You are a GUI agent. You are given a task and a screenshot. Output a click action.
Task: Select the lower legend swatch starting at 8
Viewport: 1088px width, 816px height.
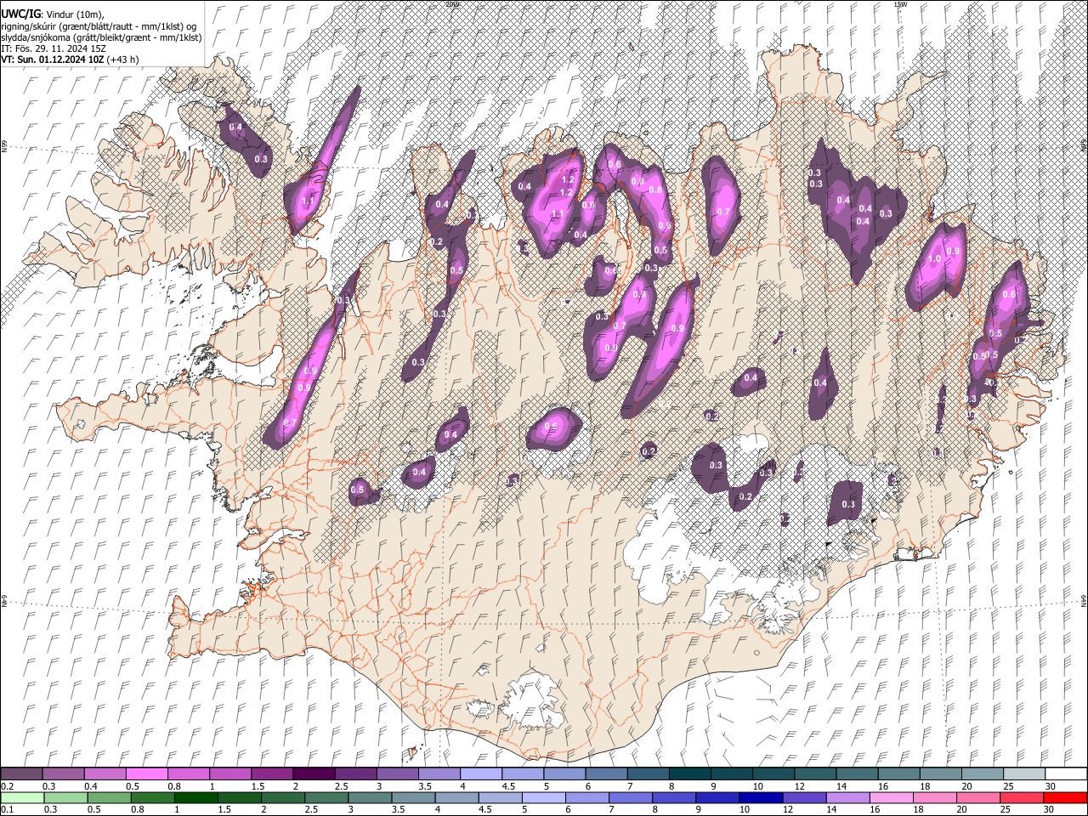click(x=674, y=797)
